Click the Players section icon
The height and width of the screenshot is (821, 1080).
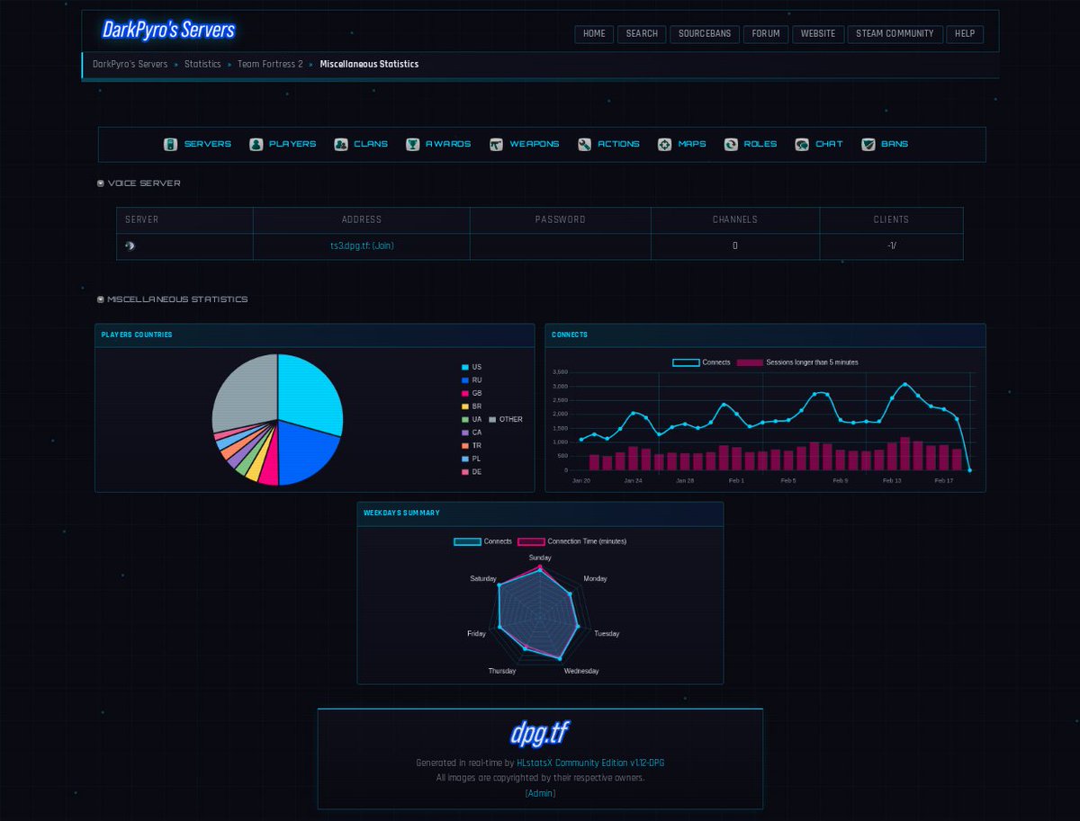pos(256,144)
